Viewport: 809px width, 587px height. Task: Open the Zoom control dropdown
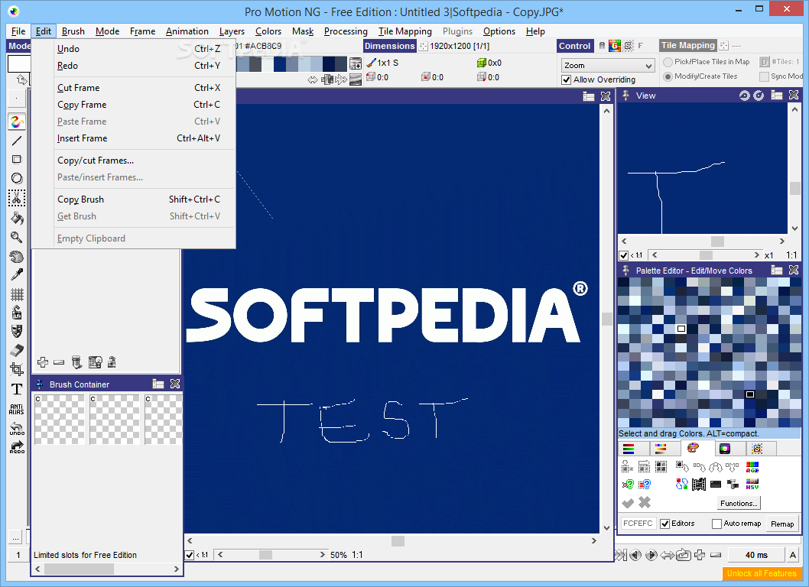tap(608, 66)
